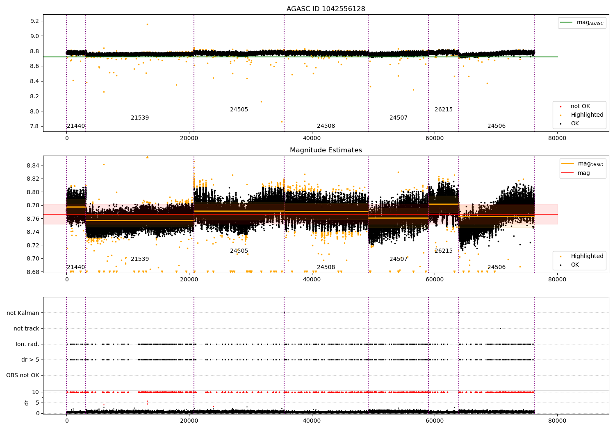615x430 pixels.
Task: Click the 20000 x-tick under top plot
Action: [189, 138]
